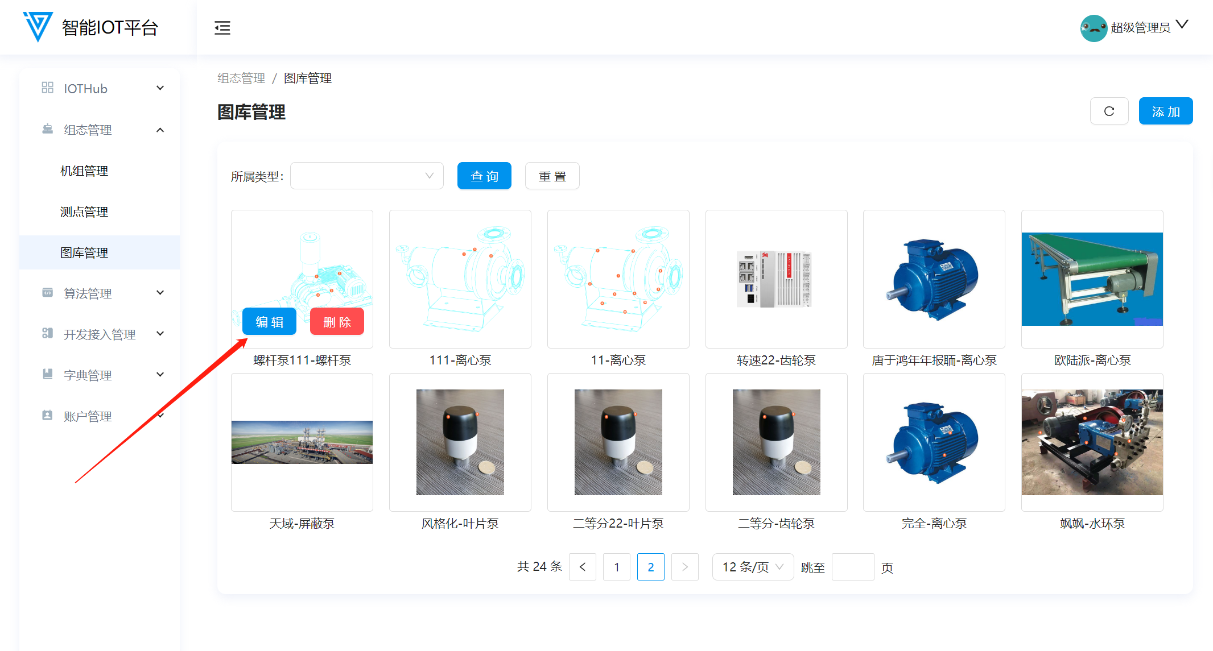Open the 12 条/页 page size dropdown
This screenshot has height=651, width=1213.
click(x=752, y=567)
